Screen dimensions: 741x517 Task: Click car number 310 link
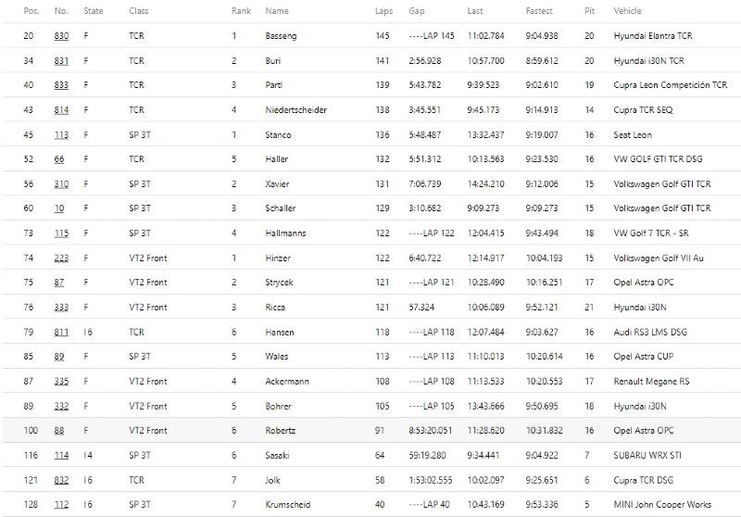tap(61, 184)
